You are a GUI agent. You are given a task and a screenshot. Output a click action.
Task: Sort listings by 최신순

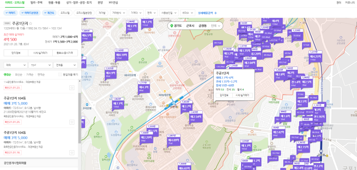[x=18, y=74]
